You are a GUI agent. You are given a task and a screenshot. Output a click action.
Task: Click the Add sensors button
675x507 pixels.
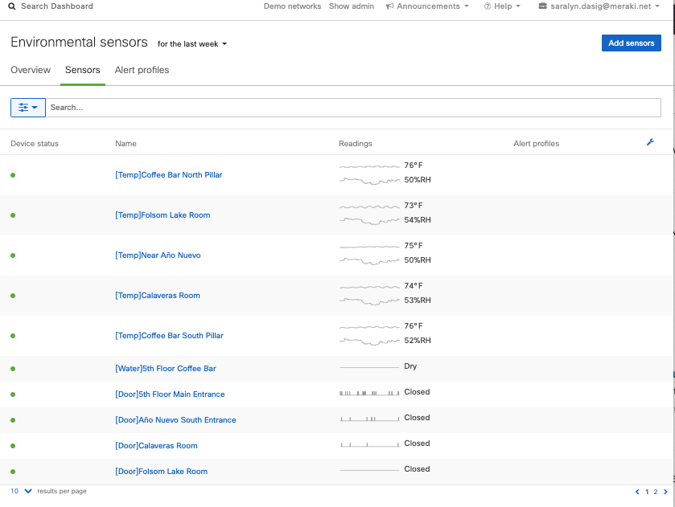pyautogui.click(x=631, y=43)
